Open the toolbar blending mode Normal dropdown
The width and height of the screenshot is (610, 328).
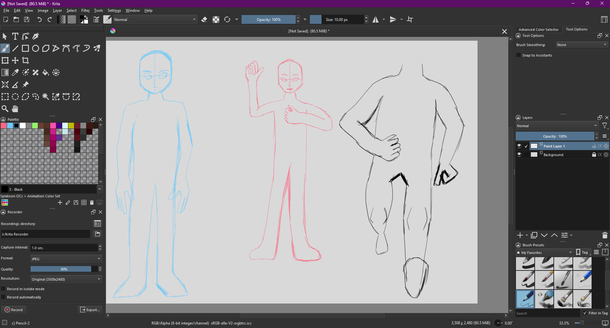click(x=155, y=19)
